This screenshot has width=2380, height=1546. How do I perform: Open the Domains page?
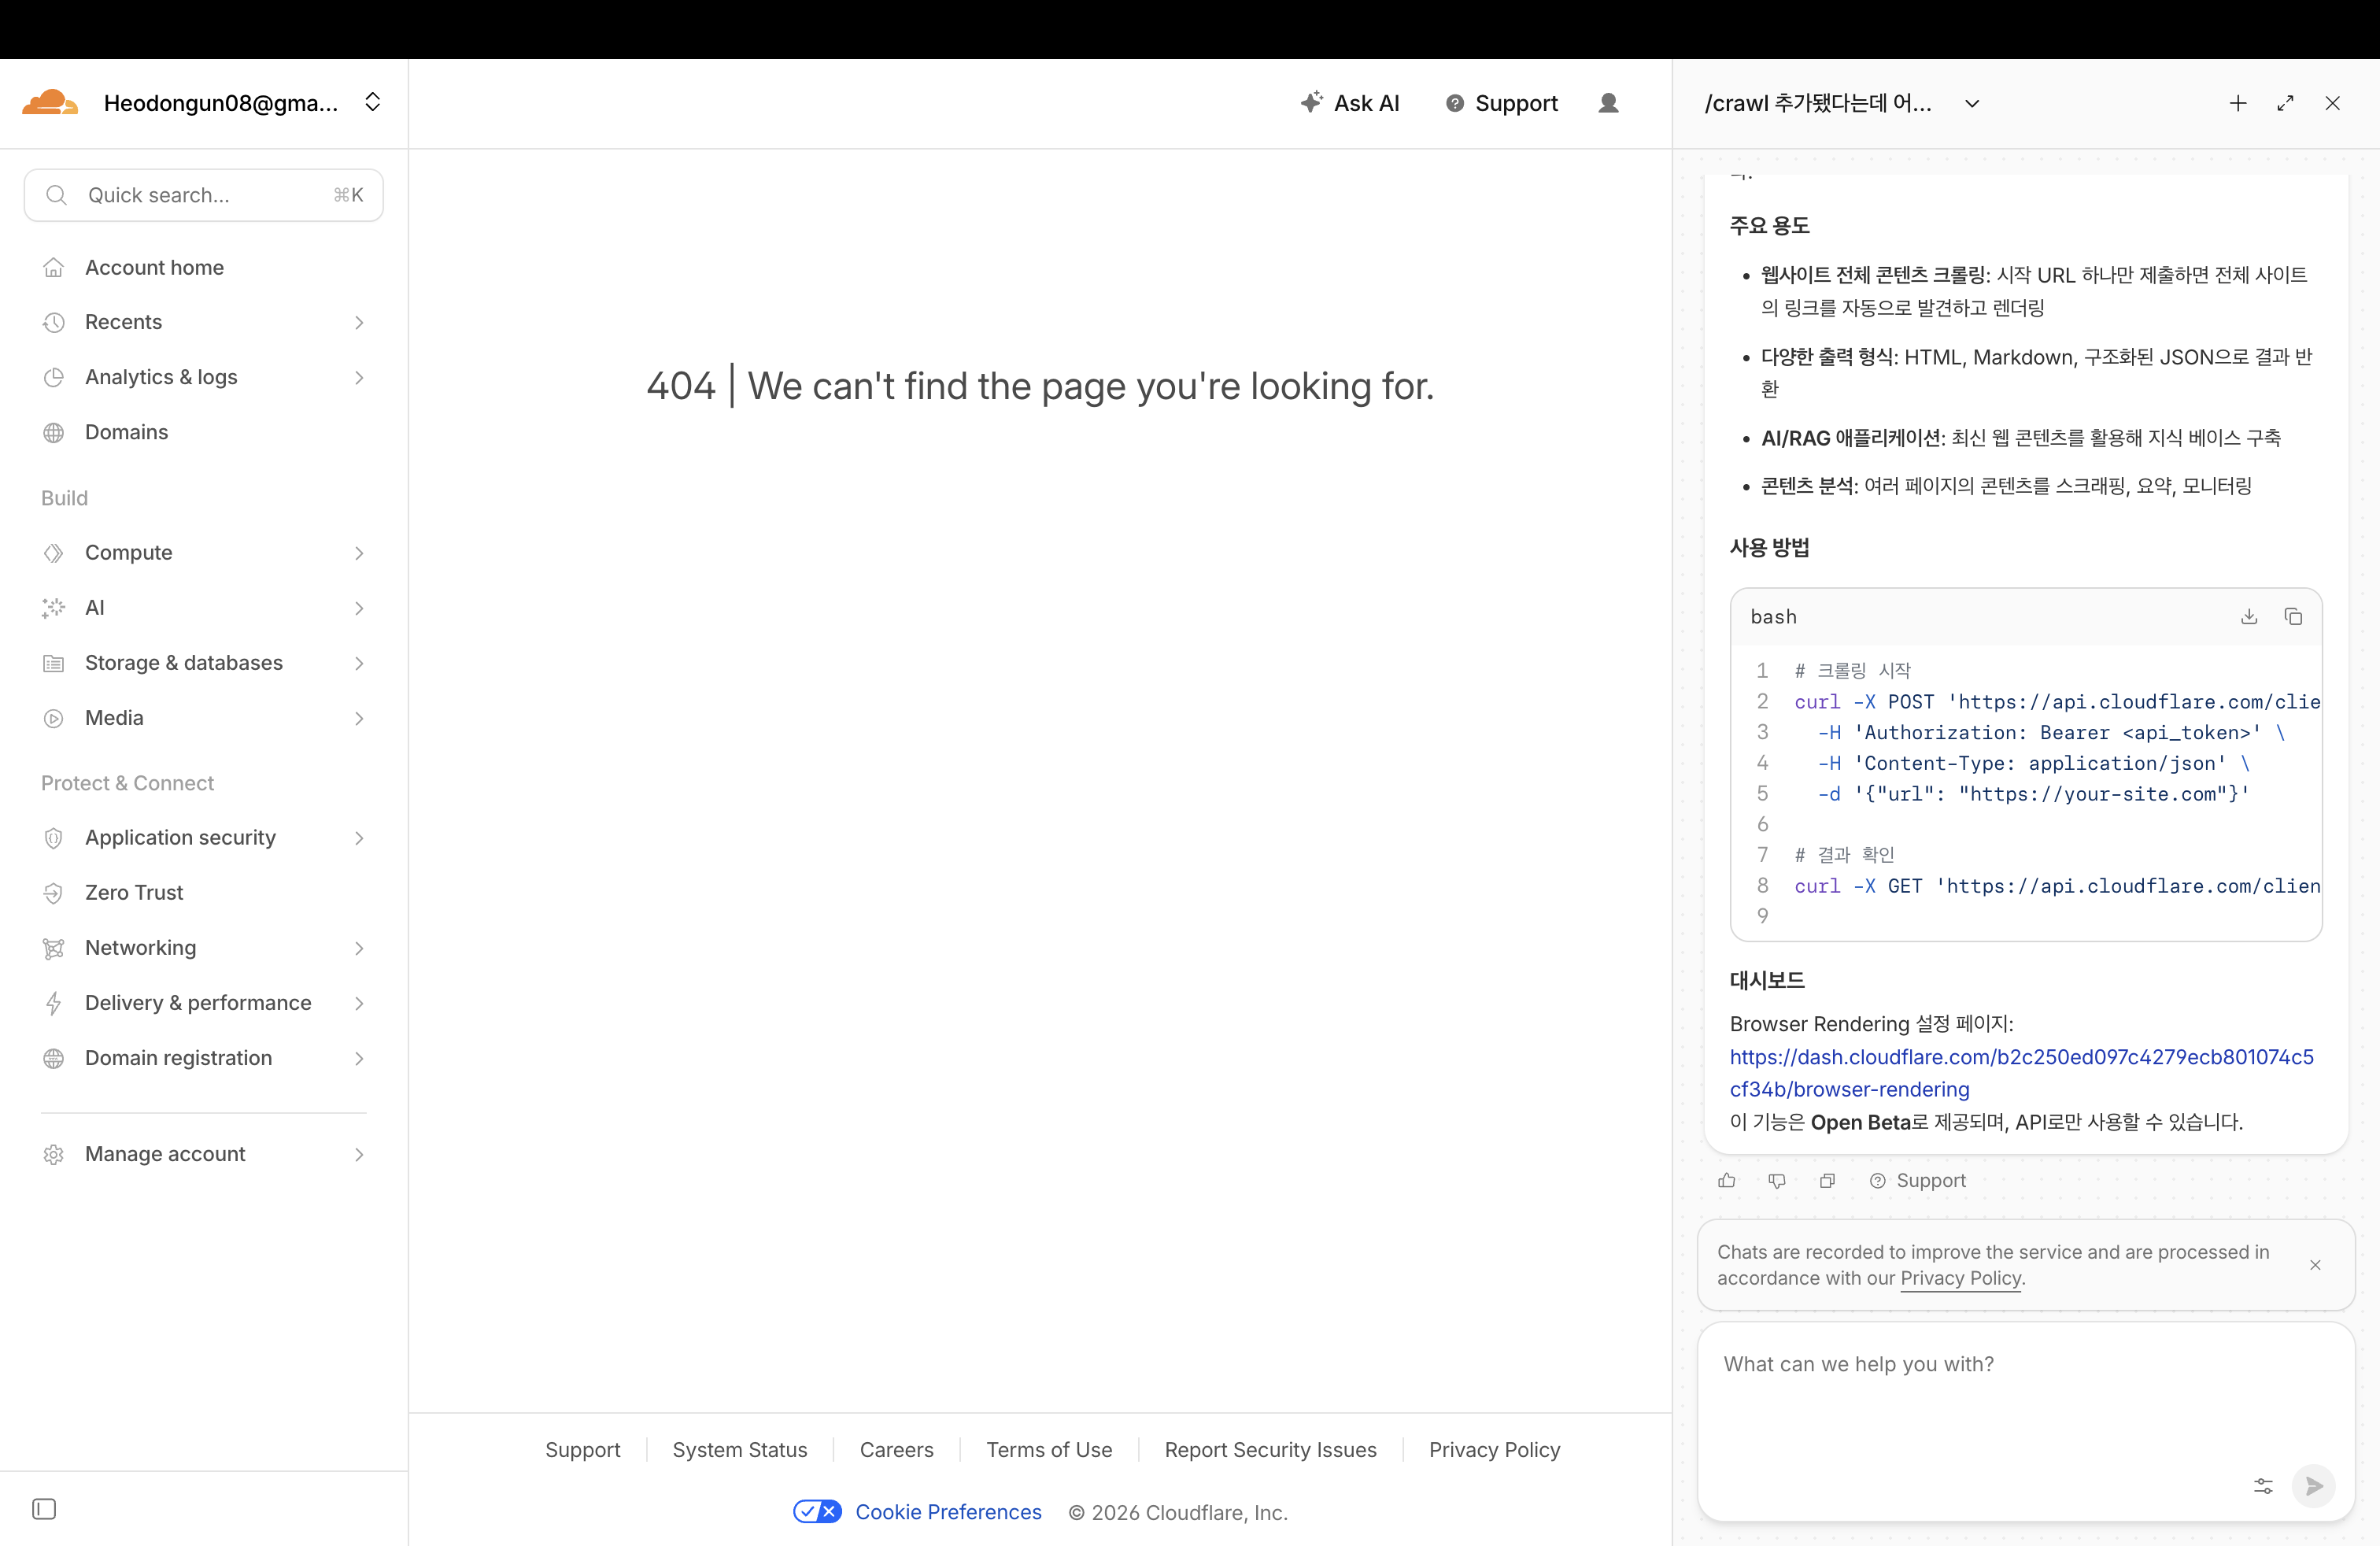click(x=204, y=432)
